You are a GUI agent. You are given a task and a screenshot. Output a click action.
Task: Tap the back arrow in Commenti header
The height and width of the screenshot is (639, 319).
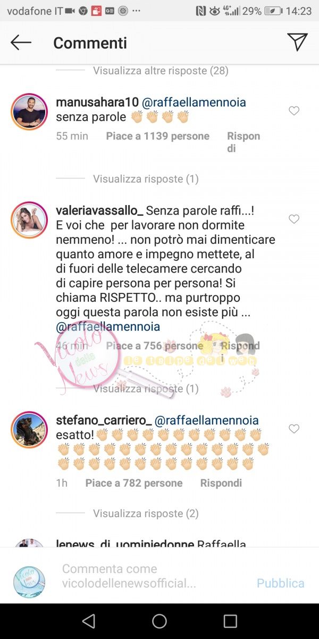pos(21,43)
